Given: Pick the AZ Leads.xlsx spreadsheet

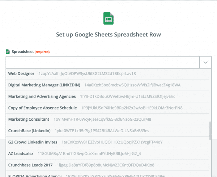Looking at the screenshot, I should tap(108, 154).
